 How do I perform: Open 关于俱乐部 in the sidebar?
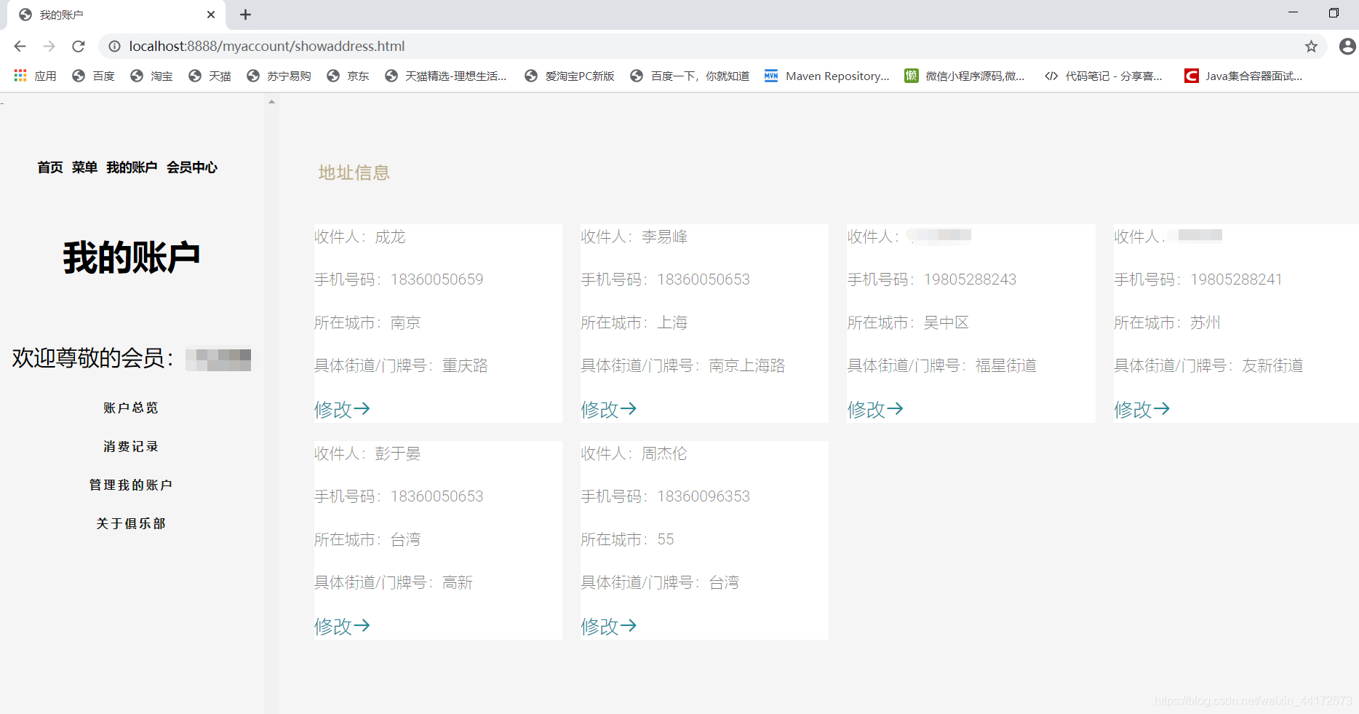131,523
